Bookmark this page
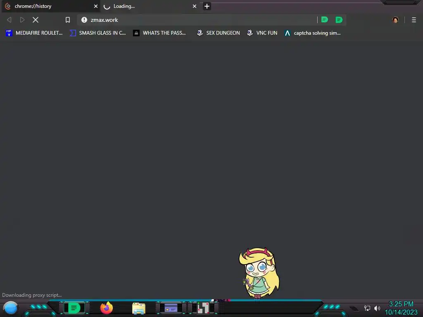Image resolution: width=423 pixels, height=317 pixels. [68, 20]
